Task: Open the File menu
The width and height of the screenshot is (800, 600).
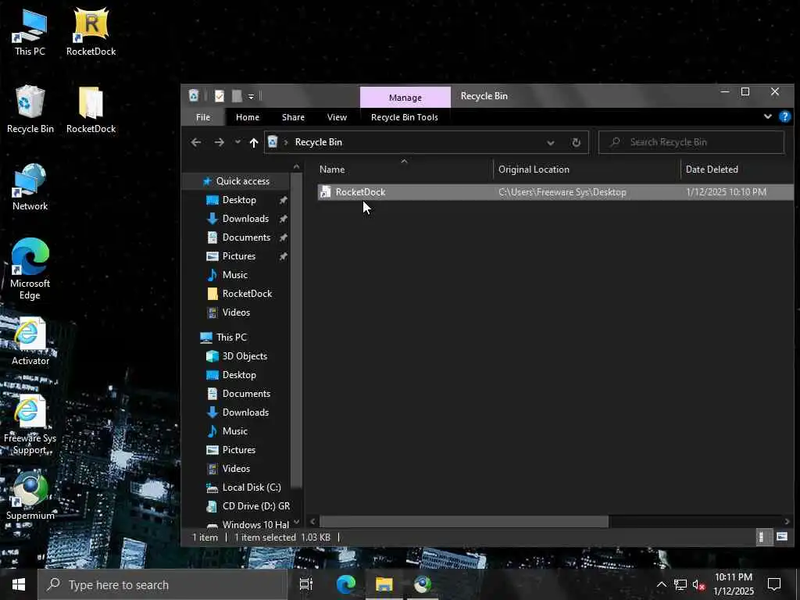Action: pos(203,117)
